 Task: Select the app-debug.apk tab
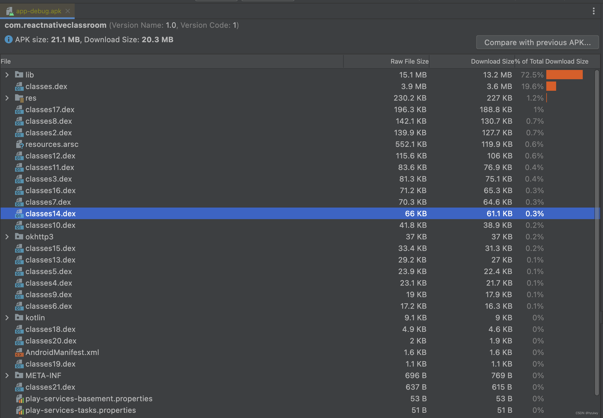[x=37, y=11]
